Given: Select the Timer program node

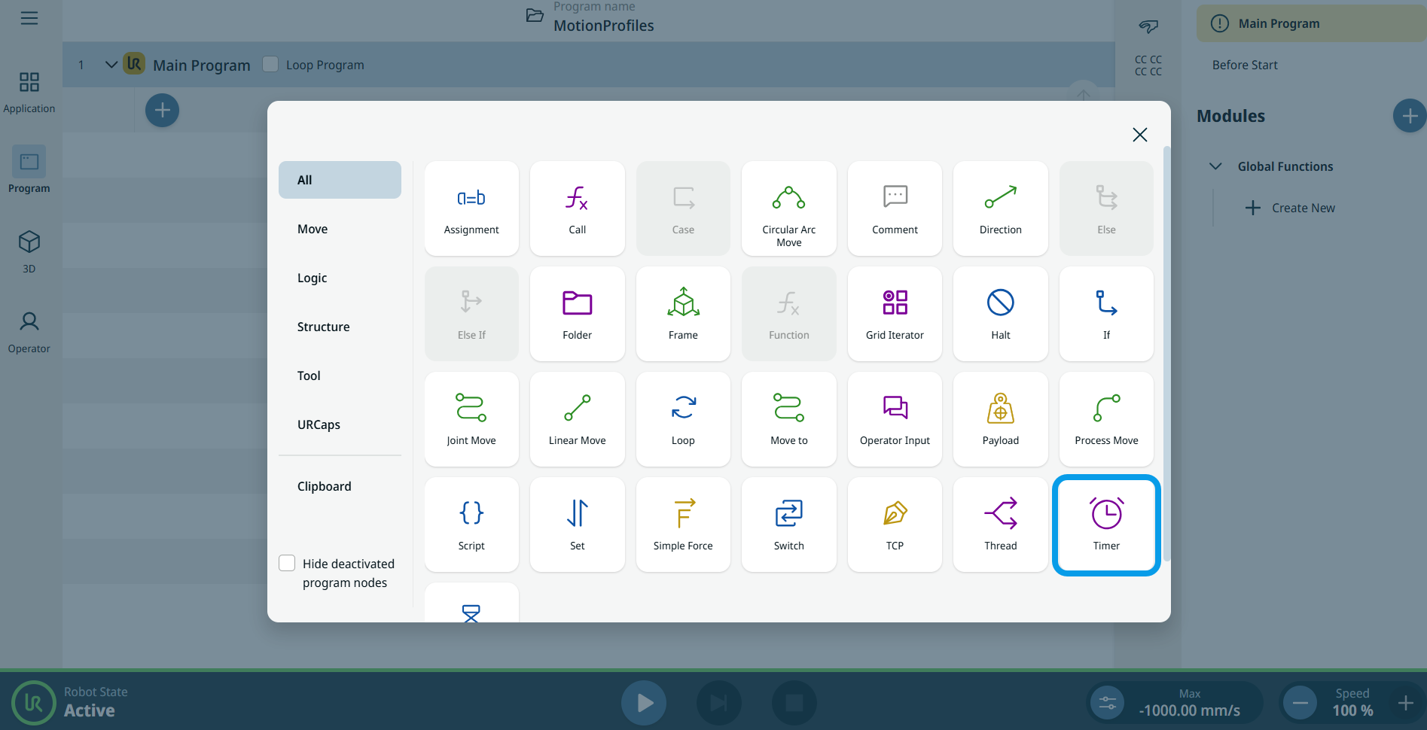Looking at the screenshot, I should (1105, 525).
